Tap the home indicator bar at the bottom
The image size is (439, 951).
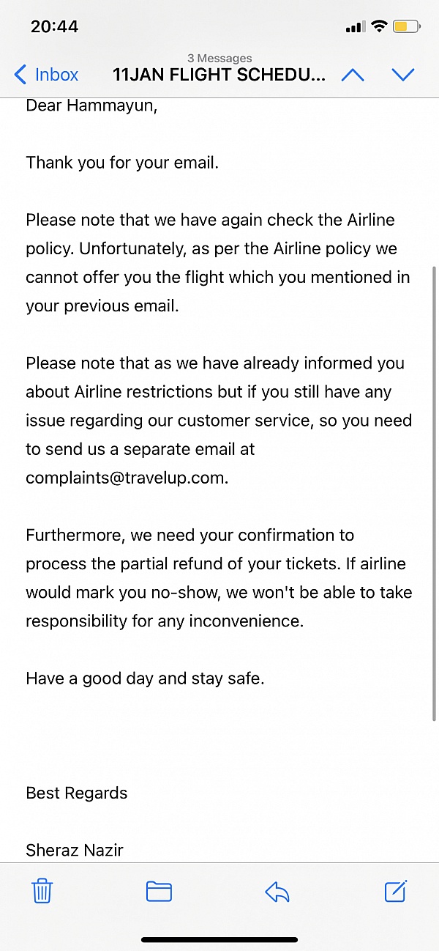219,939
